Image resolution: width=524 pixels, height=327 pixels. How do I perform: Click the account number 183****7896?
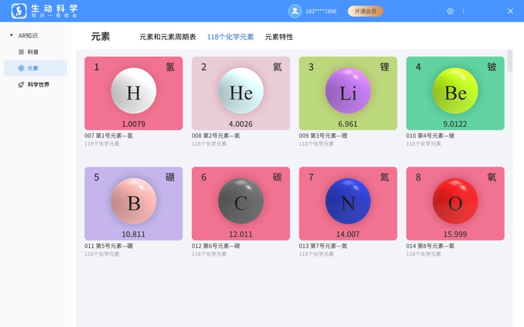point(321,11)
